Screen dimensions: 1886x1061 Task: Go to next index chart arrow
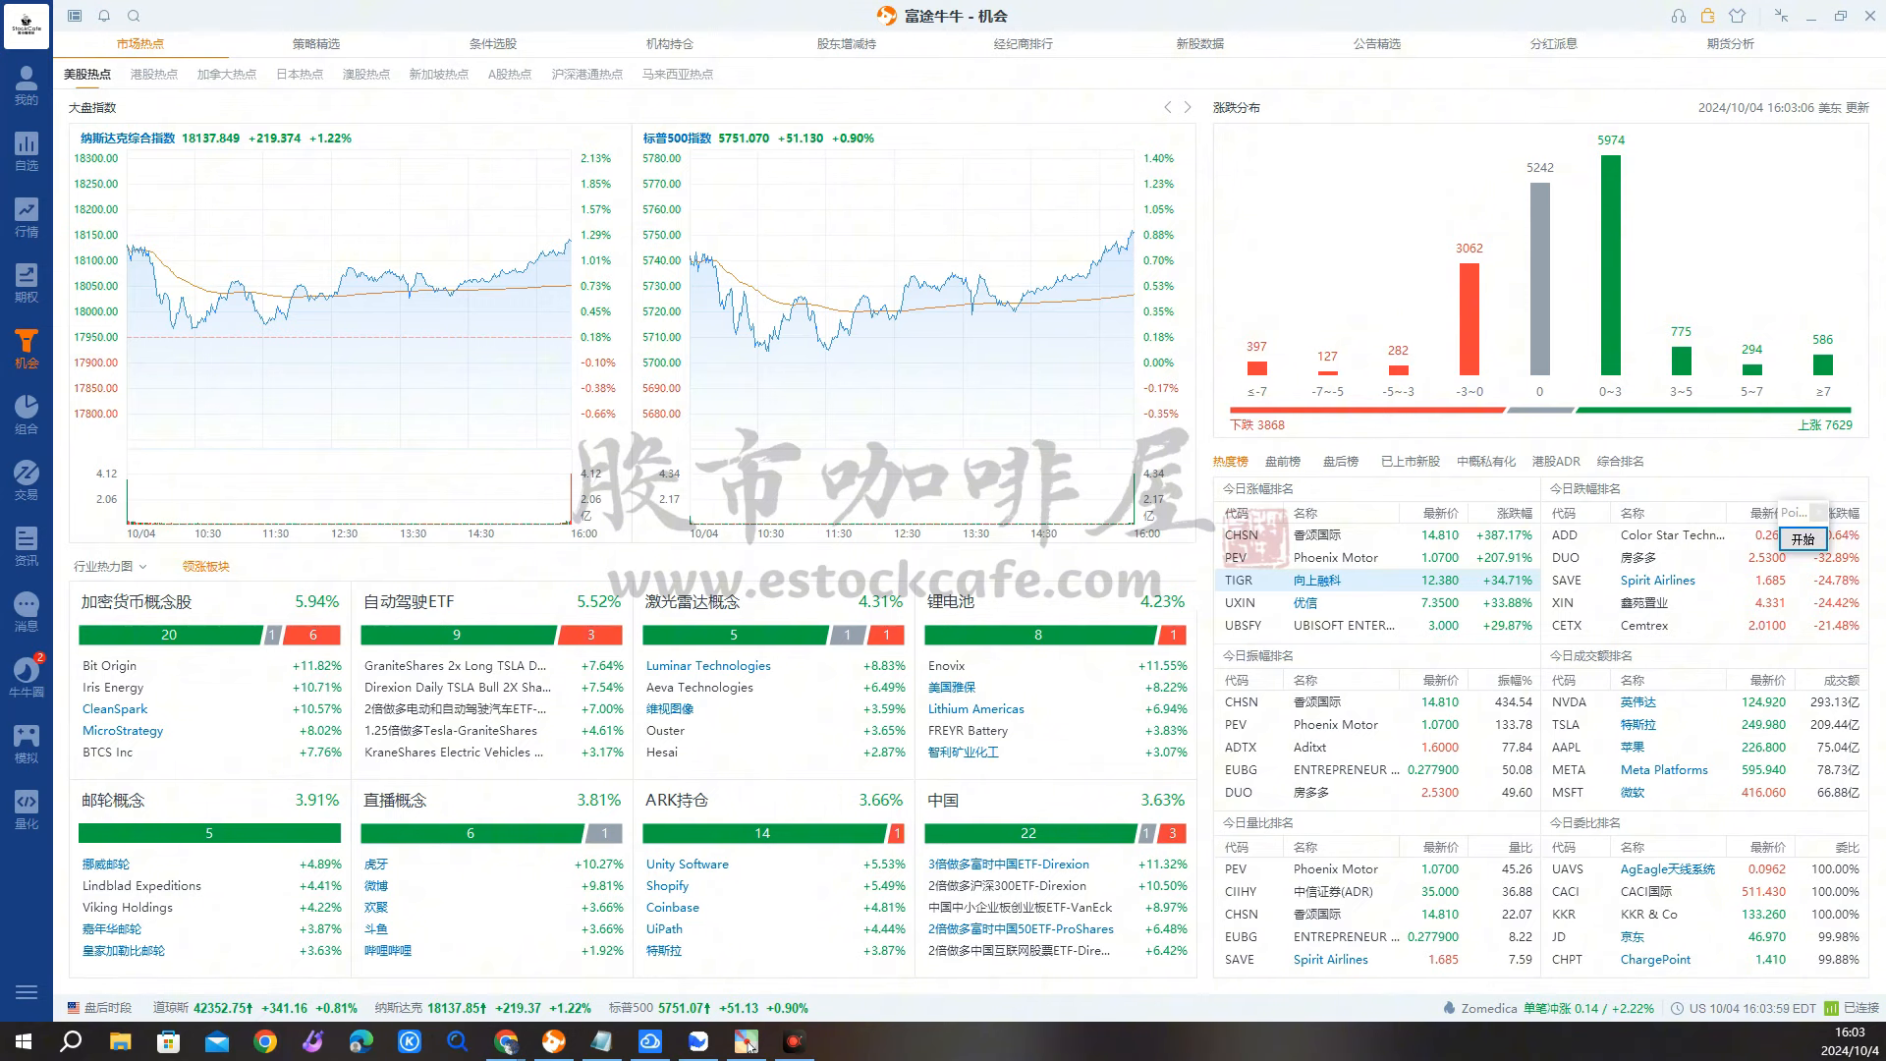1188,107
